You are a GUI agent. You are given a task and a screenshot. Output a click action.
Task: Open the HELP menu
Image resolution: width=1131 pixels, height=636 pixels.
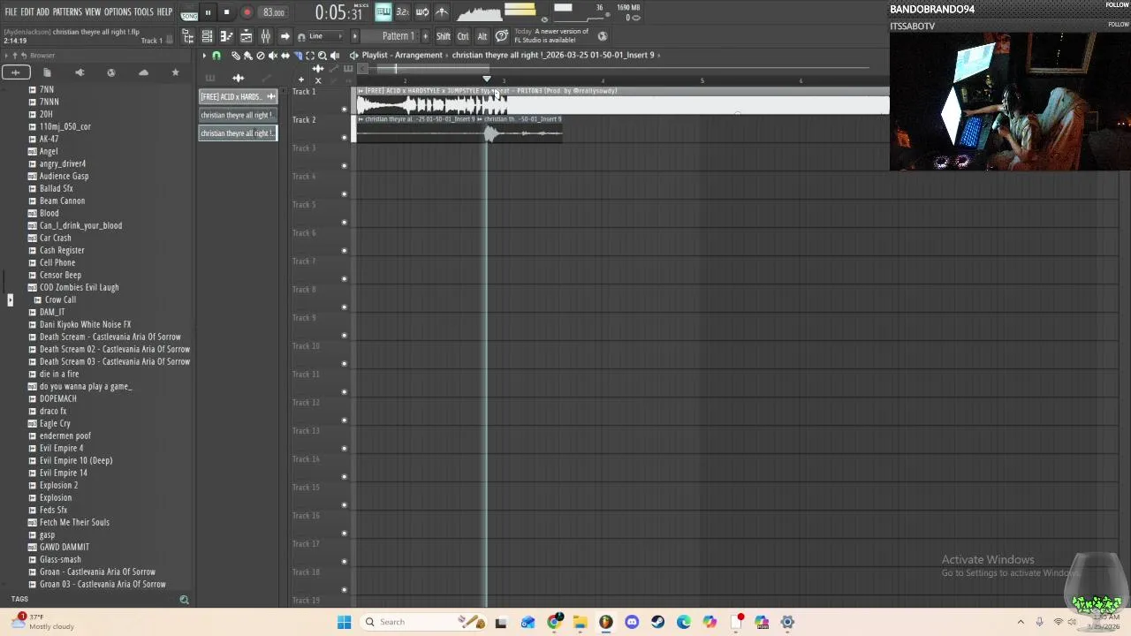(x=165, y=12)
